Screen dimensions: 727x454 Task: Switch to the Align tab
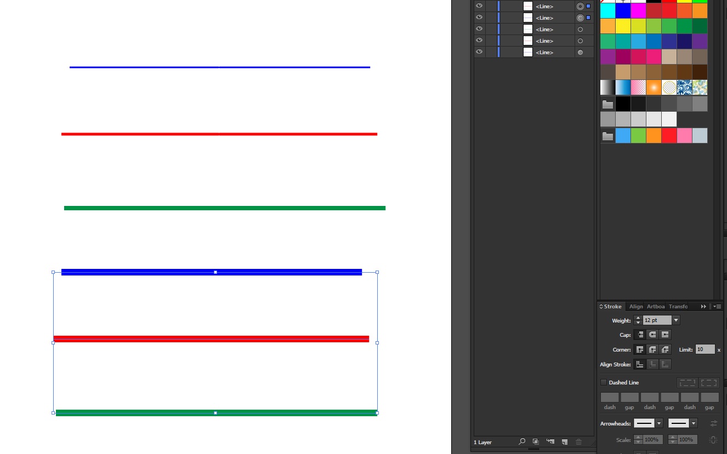click(636, 306)
